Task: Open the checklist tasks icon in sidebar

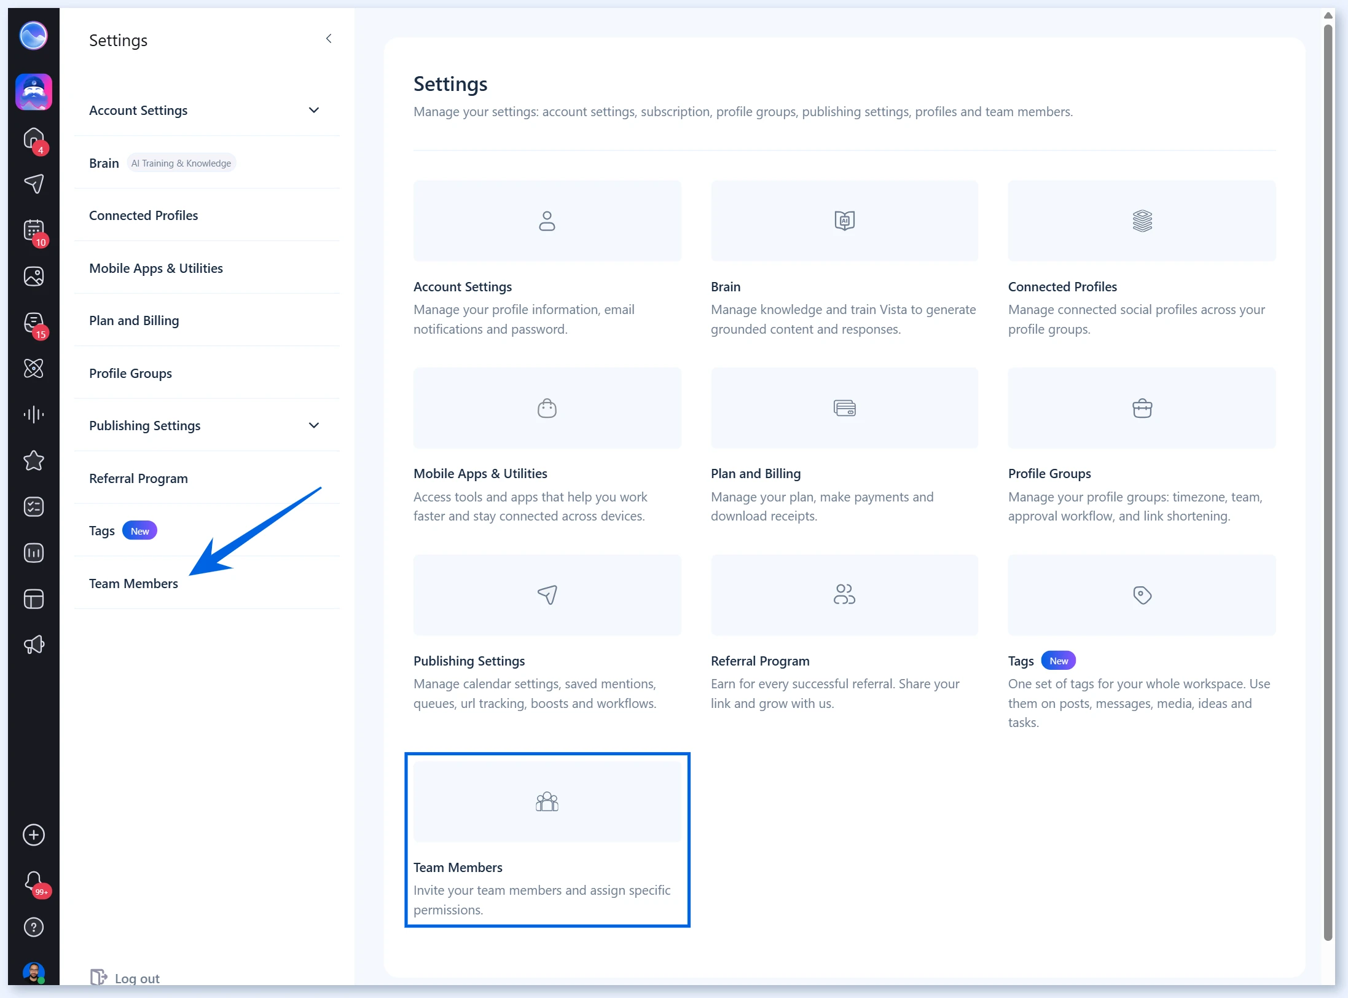Action: coord(34,506)
